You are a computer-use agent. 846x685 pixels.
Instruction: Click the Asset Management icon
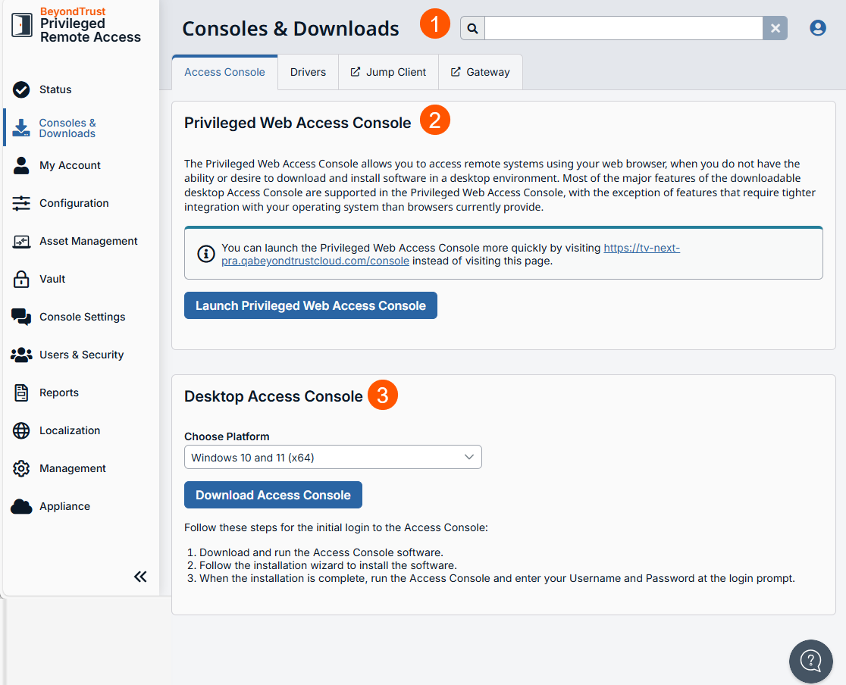point(21,241)
